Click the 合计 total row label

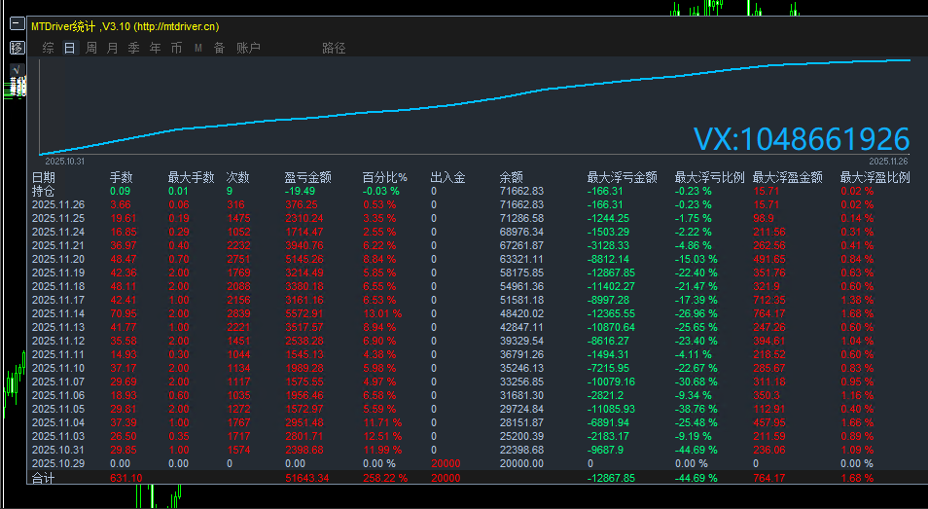coord(44,478)
